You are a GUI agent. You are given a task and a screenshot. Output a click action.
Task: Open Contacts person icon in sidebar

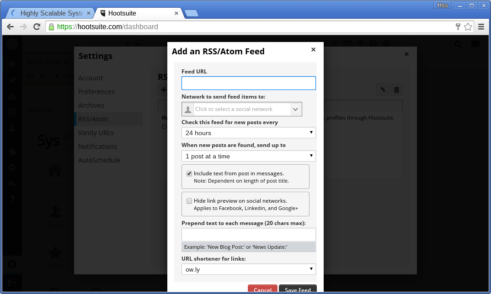(12, 128)
